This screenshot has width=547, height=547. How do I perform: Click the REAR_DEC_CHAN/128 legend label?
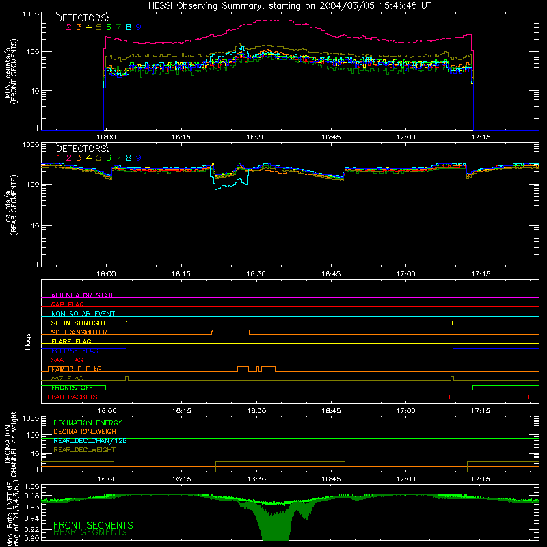(90, 441)
